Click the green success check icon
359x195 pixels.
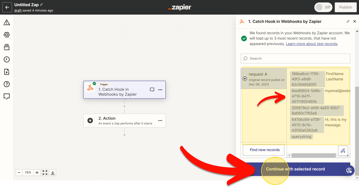244,38
